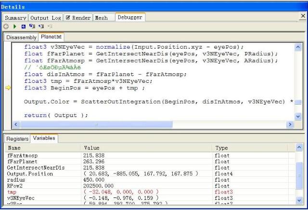Close the Details panel with X
Screen dimensions: 308x210
point(302,16)
